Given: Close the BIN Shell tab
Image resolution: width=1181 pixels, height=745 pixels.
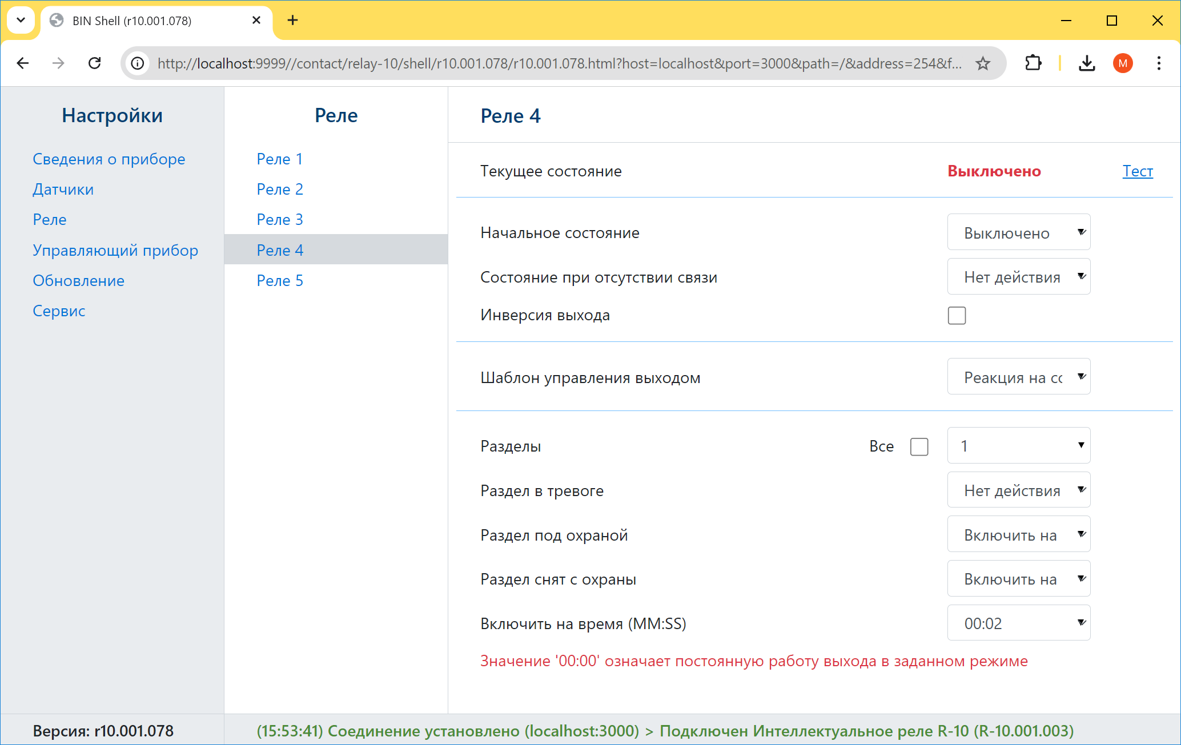Looking at the screenshot, I should pos(256,21).
